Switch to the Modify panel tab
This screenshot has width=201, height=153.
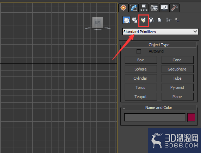[x=133, y=8]
